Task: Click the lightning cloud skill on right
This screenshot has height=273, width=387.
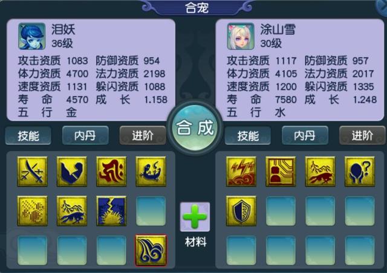Action: pos(241,172)
